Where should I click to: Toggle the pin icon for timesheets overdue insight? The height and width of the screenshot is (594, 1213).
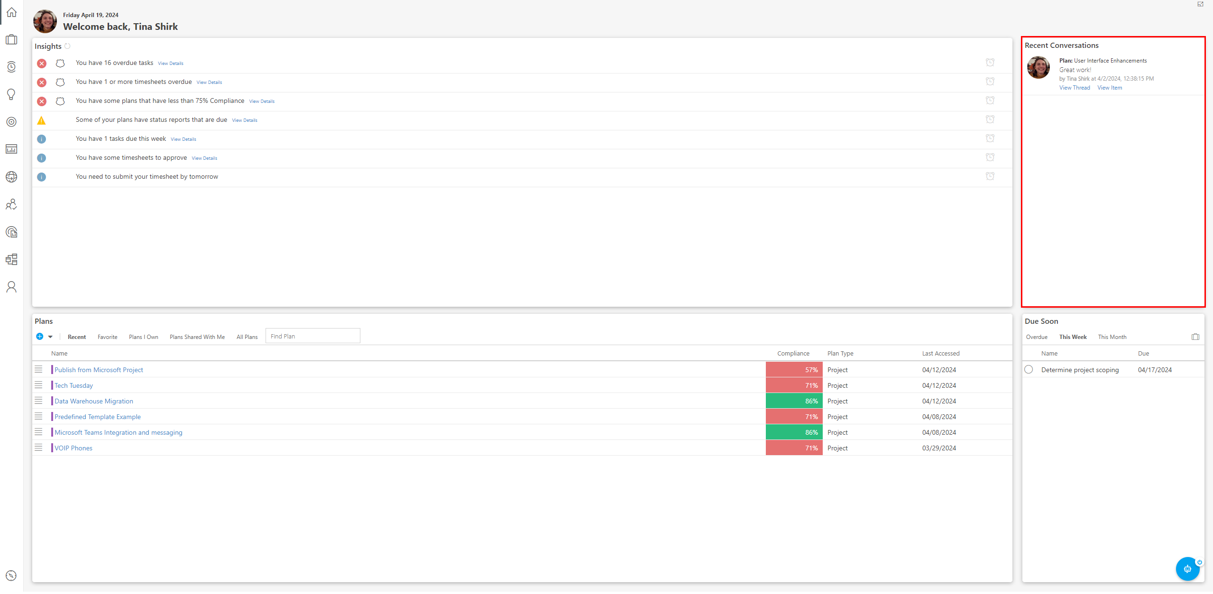(60, 82)
